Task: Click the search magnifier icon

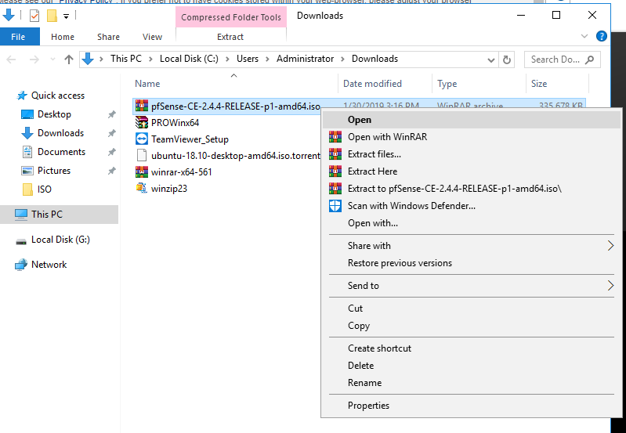Action: (x=589, y=60)
